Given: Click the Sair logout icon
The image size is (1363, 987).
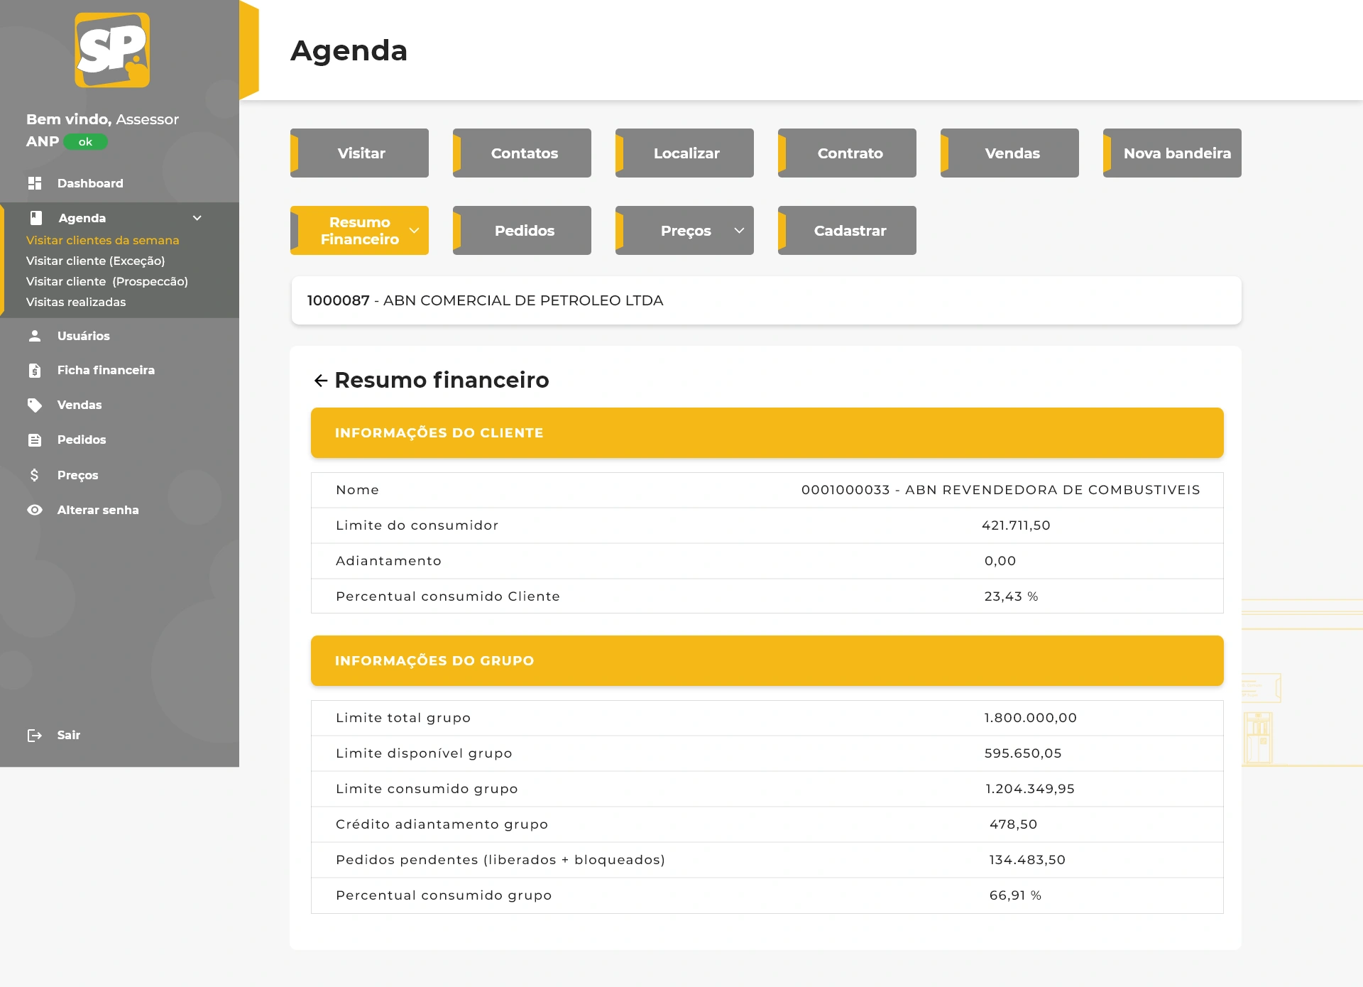Looking at the screenshot, I should point(35,735).
